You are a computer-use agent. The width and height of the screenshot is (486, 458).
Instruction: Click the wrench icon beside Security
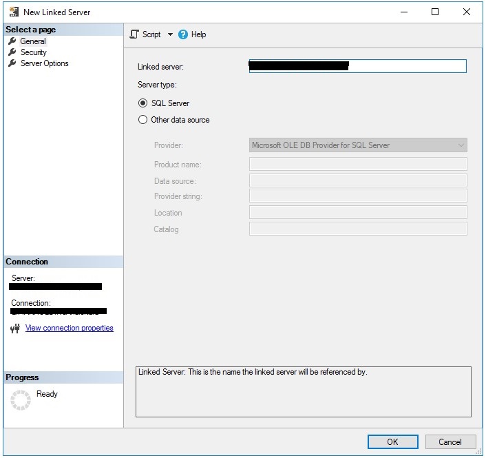click(12, 52)
